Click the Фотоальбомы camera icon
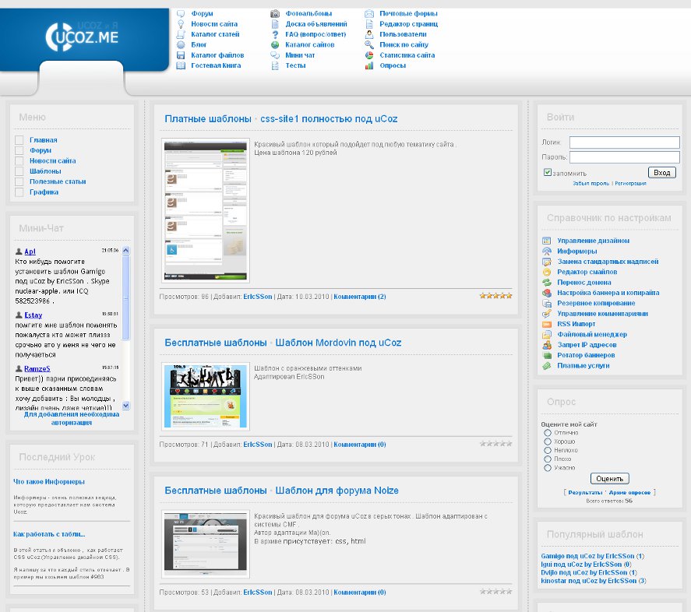 [x=275, y=14]
